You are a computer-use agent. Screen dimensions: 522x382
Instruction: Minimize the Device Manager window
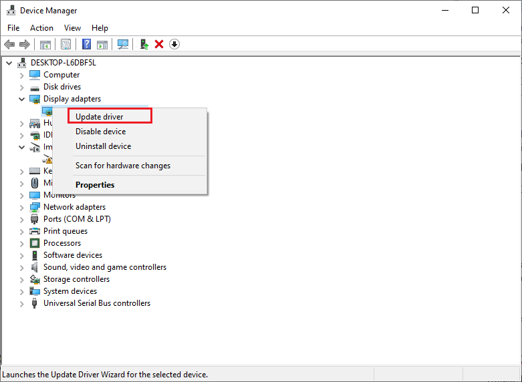[x=445, y=10]
